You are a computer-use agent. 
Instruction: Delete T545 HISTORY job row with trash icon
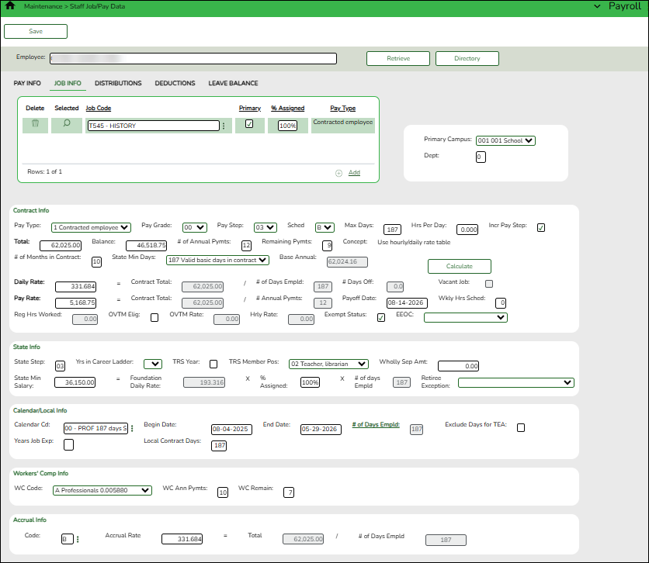coord(35,123)
